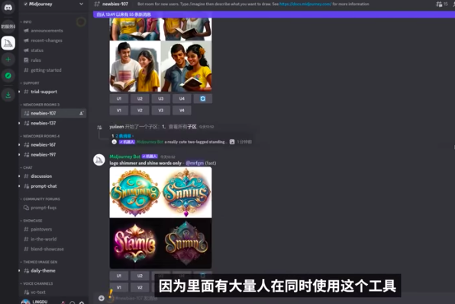Open the status channel
455x304 pixels.
(x=37, y=50)
